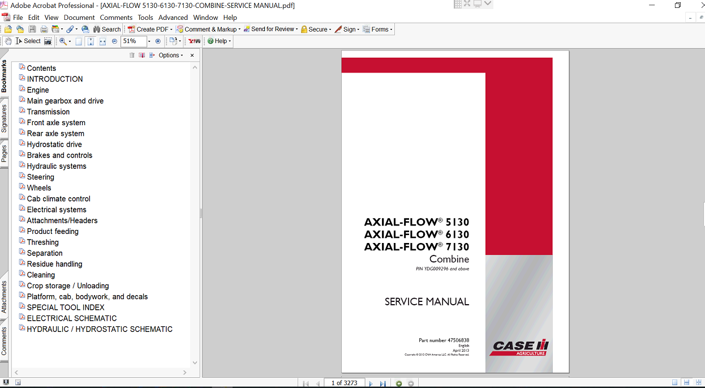Open the Hydraulic systems bookmark
This screenshot has height=388, width=705.
coord(57,166)
